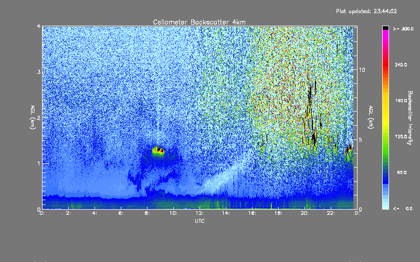Click the '14:' tick label on the time axis
The width and height of the screenshot is (420, 262).
click(x=226, y=213)
